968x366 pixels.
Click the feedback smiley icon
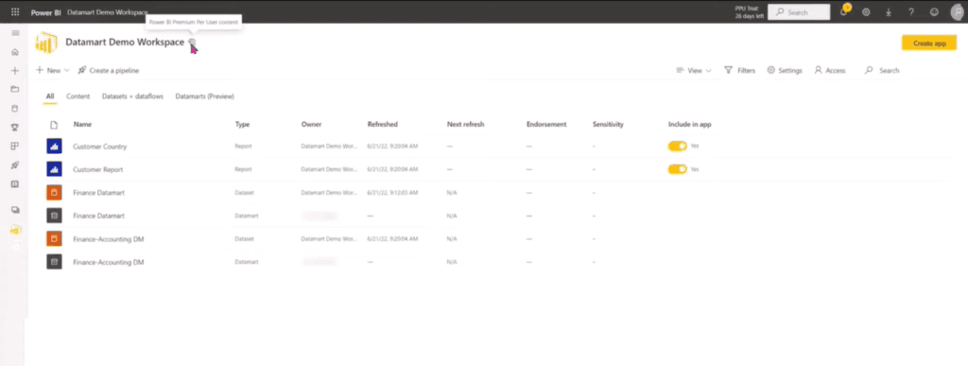[x=934, y=11]
